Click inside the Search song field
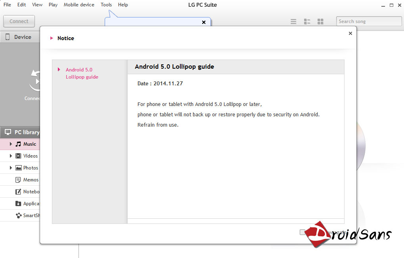The height and width of the screenshot is (258, 404). tap(368, 21)
